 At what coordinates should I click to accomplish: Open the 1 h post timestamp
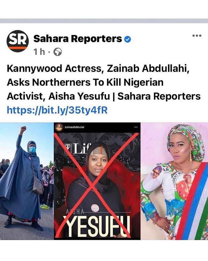point(39,52)
